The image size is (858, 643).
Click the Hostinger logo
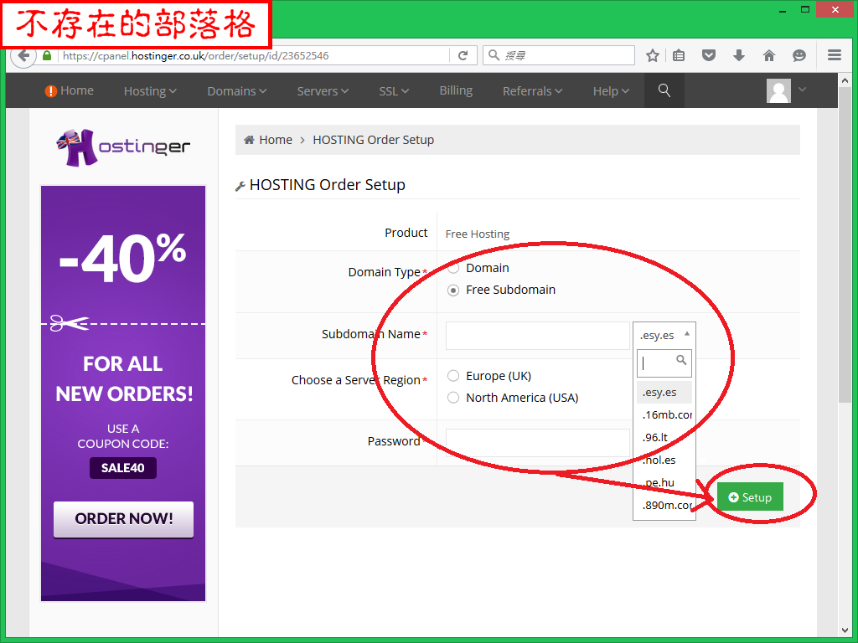click(123, 147)
